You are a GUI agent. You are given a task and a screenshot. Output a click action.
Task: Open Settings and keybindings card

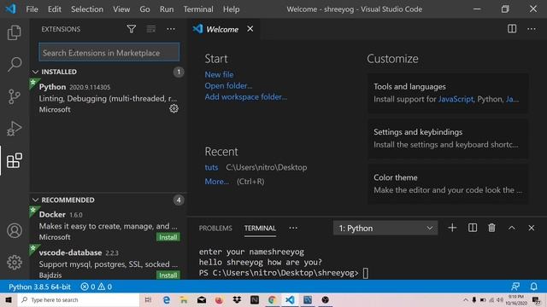click(x=448, y=138)
